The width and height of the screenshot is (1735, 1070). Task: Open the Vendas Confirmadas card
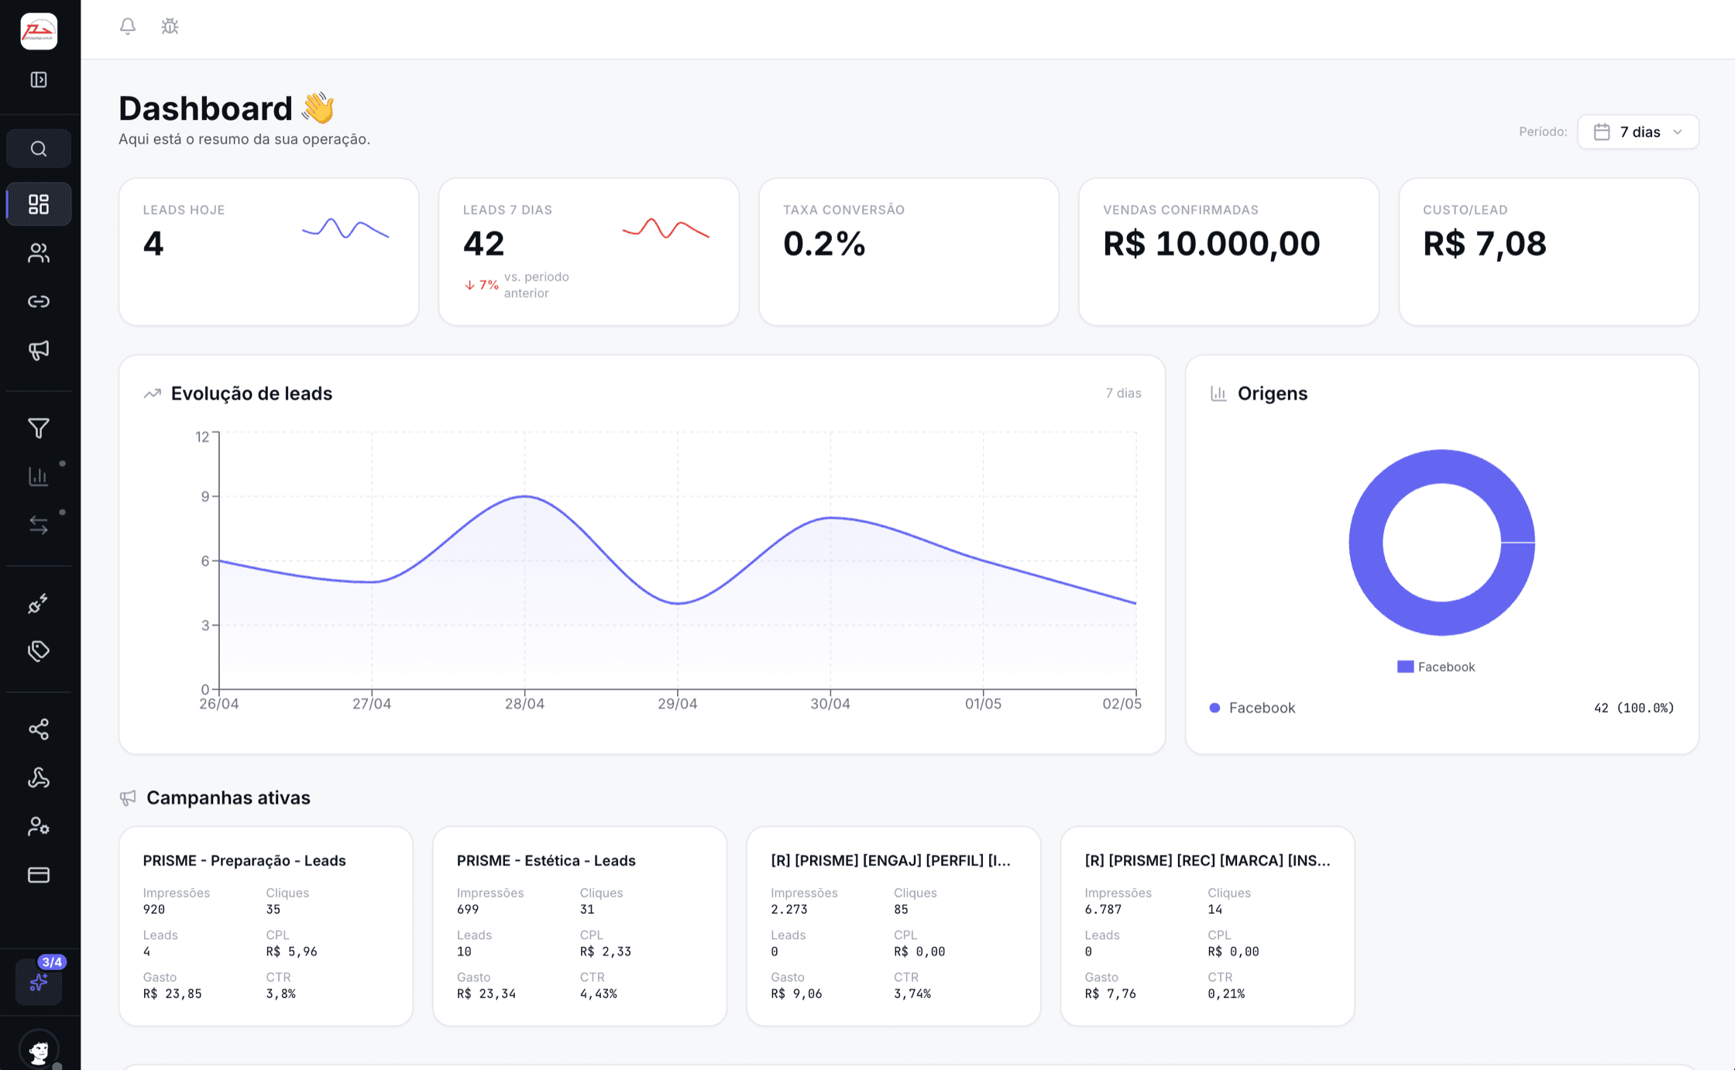click(x=1228, y=252)
